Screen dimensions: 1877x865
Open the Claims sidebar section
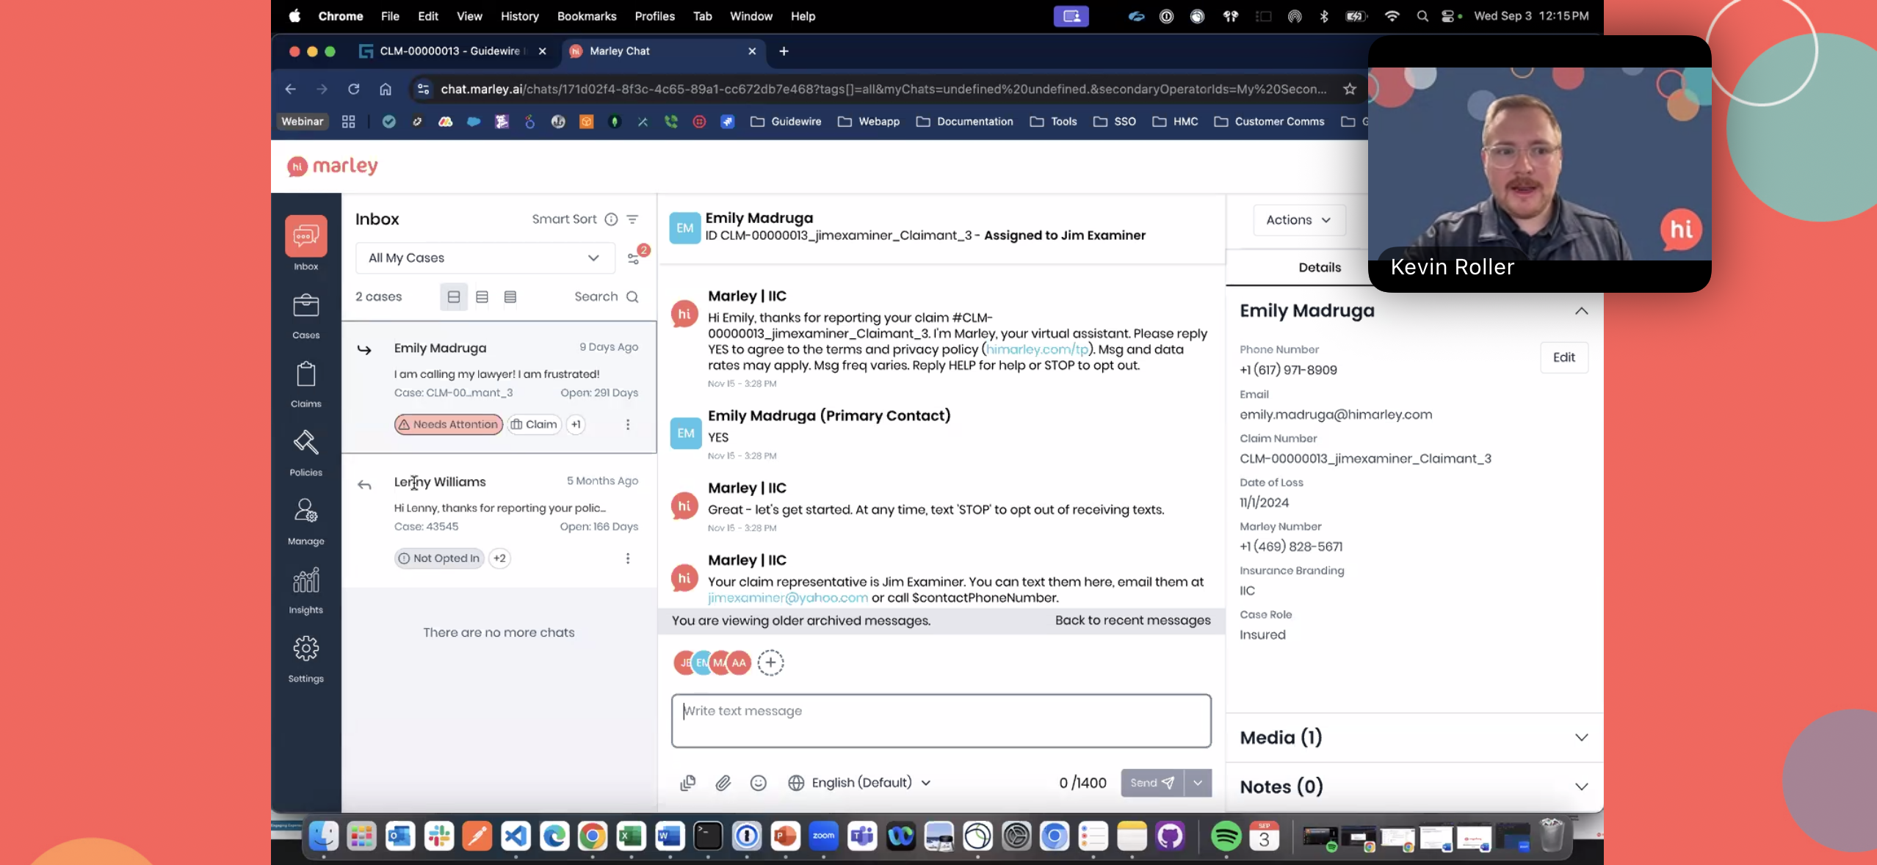pyautogui.click(x=306, y=384)
